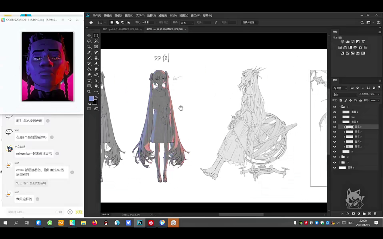The height and width of the screenshot is (239, 383).
Task: Open the 滤镜(T) menu
Action: [162, 16]
